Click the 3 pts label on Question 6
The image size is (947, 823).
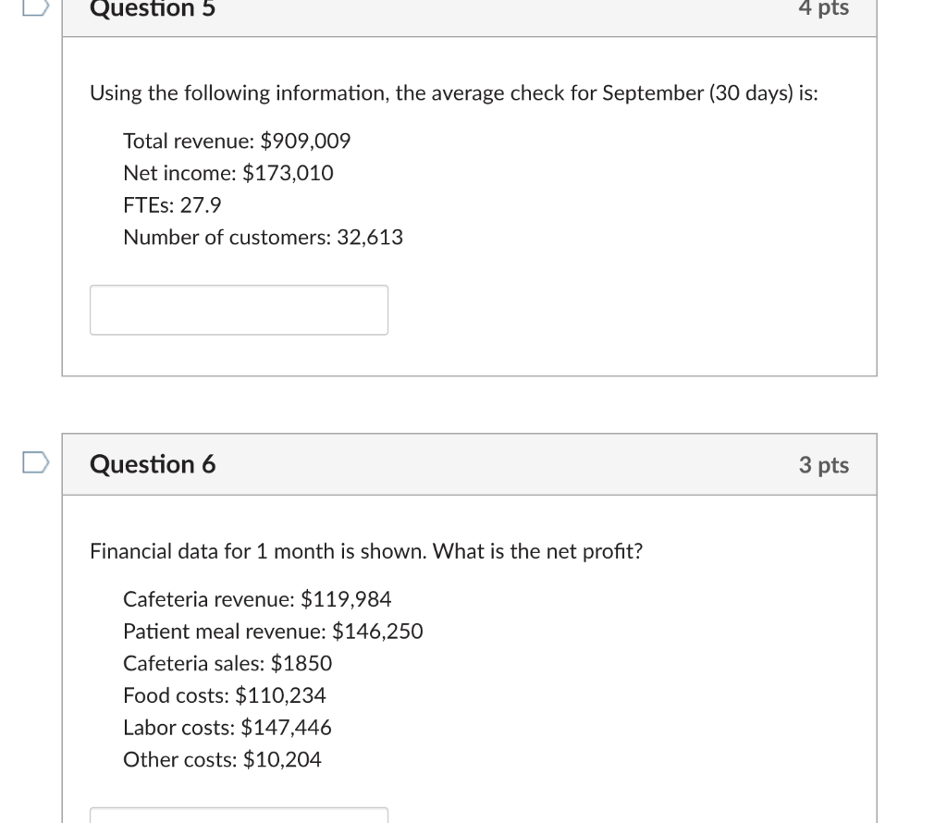coord(824,465)
